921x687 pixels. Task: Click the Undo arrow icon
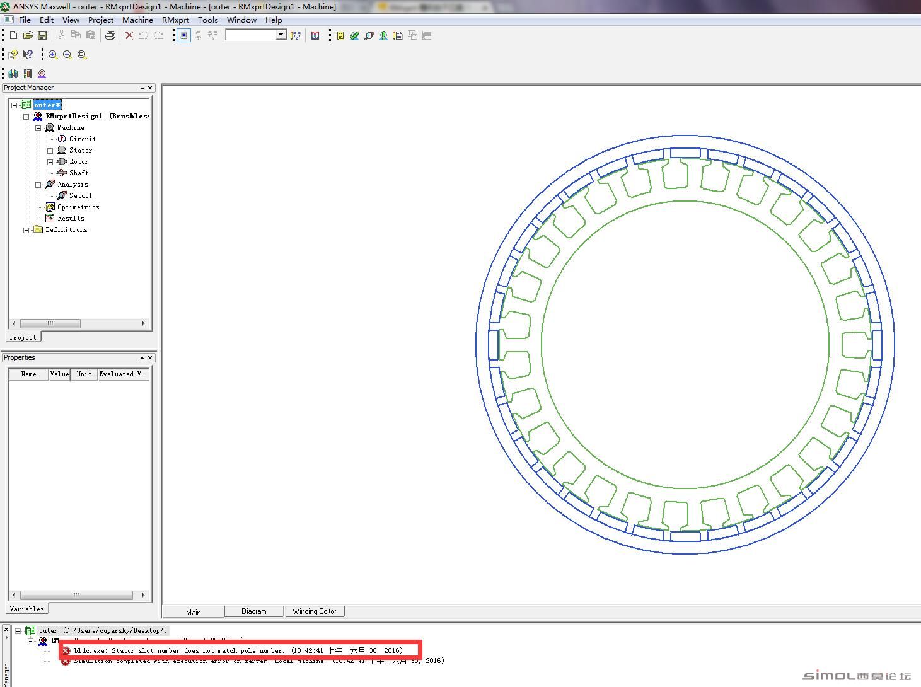(144, 35)
